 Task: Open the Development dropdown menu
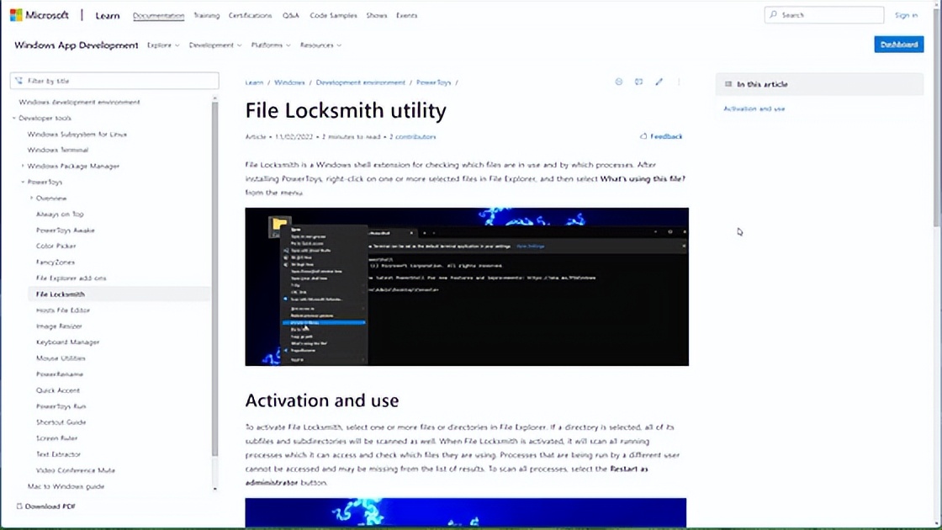point(214,45)
